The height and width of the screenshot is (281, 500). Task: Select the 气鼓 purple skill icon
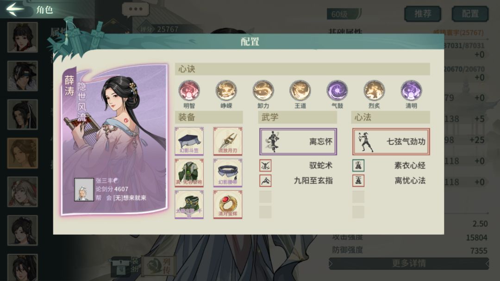[337, 91]
